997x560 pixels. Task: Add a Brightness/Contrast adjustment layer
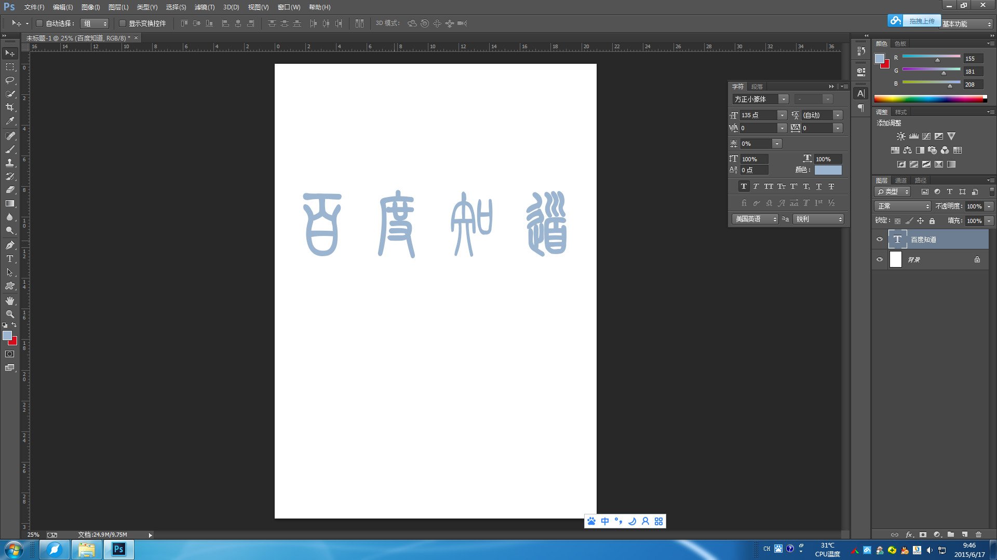coord(900,136)
